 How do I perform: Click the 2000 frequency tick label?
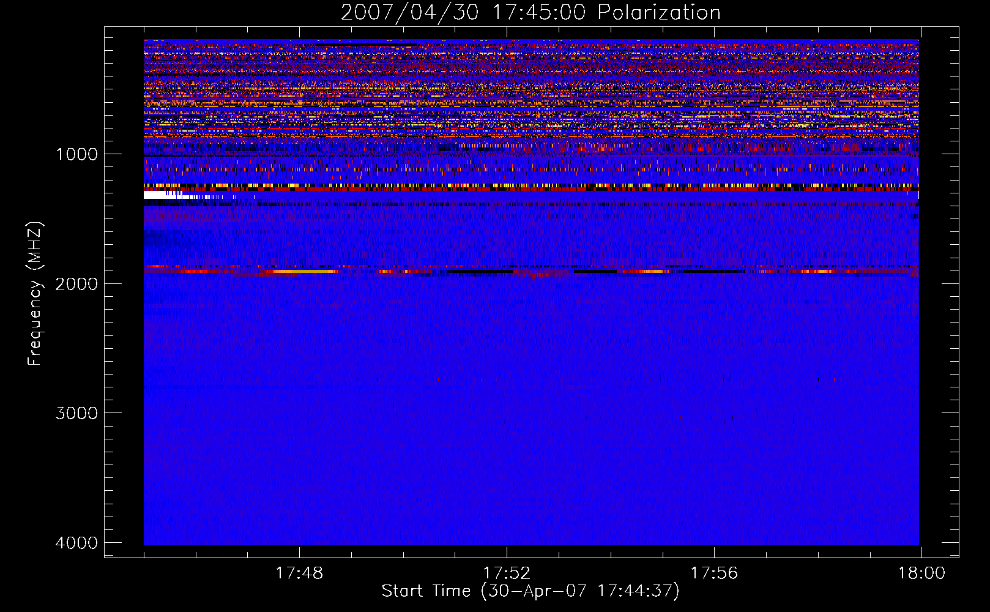(77, 284)
